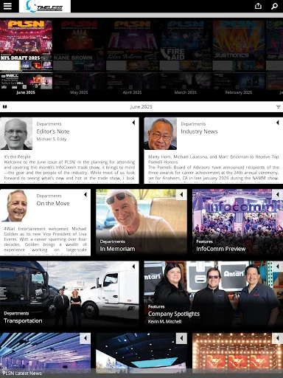This screenshot has height=378, width=283.
Task: Click the Timeless logo
Action: pos(45,6)
